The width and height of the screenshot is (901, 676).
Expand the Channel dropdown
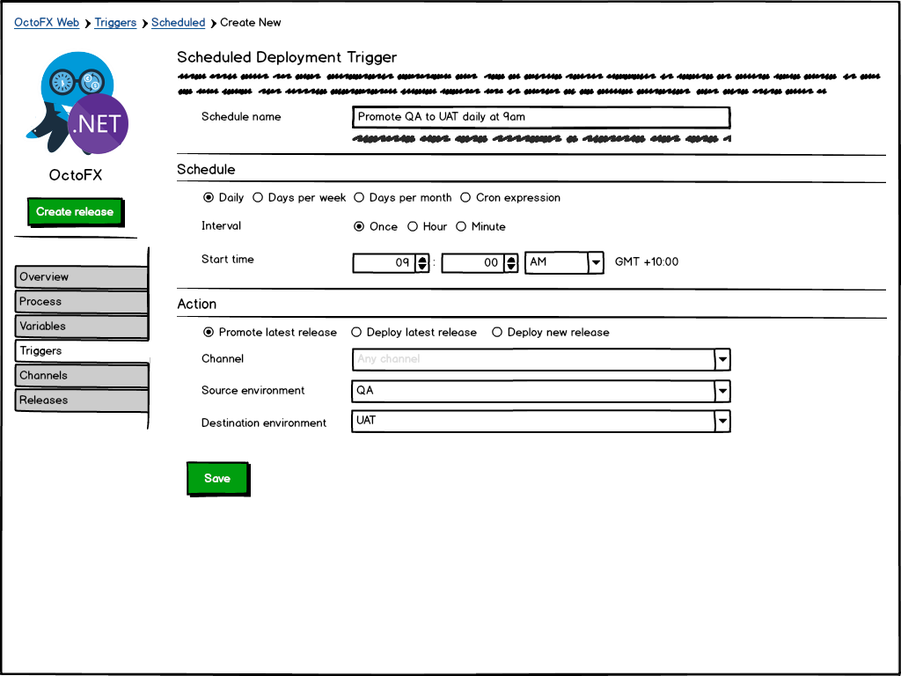(722, 359)
